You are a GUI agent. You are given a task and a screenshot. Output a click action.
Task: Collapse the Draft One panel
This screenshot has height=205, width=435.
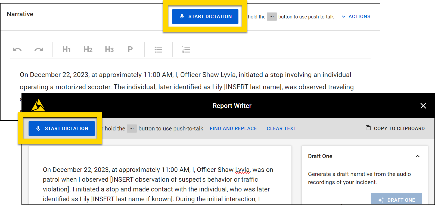click(x=418, y=156)
